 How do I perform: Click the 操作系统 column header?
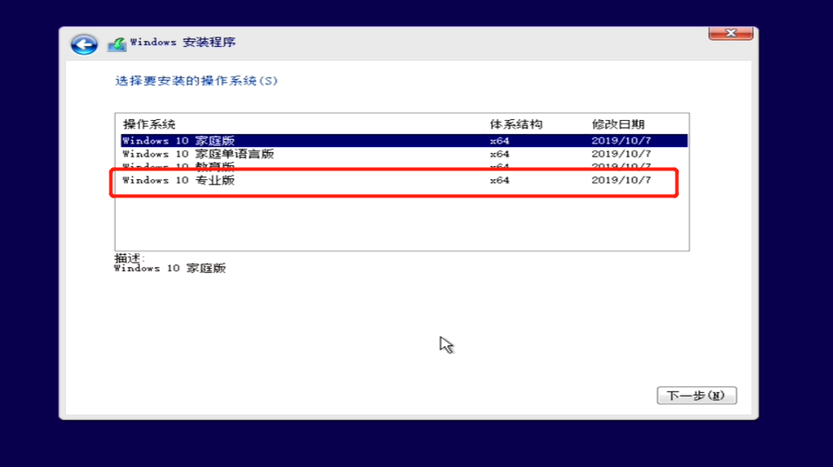pyautogui.click(x=150, y=124)
